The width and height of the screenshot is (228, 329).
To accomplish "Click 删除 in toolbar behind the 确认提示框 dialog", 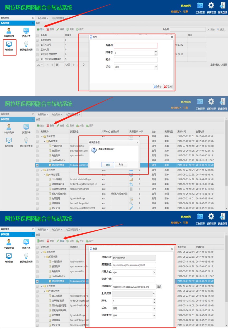I will coord(50,126).
